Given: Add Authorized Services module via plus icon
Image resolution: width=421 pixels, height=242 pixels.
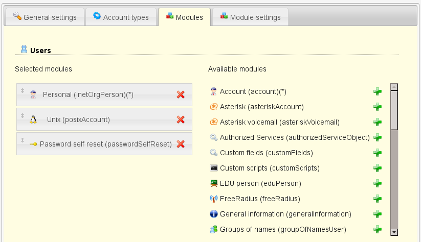Looking at the screenshot, I should (378, 137).
